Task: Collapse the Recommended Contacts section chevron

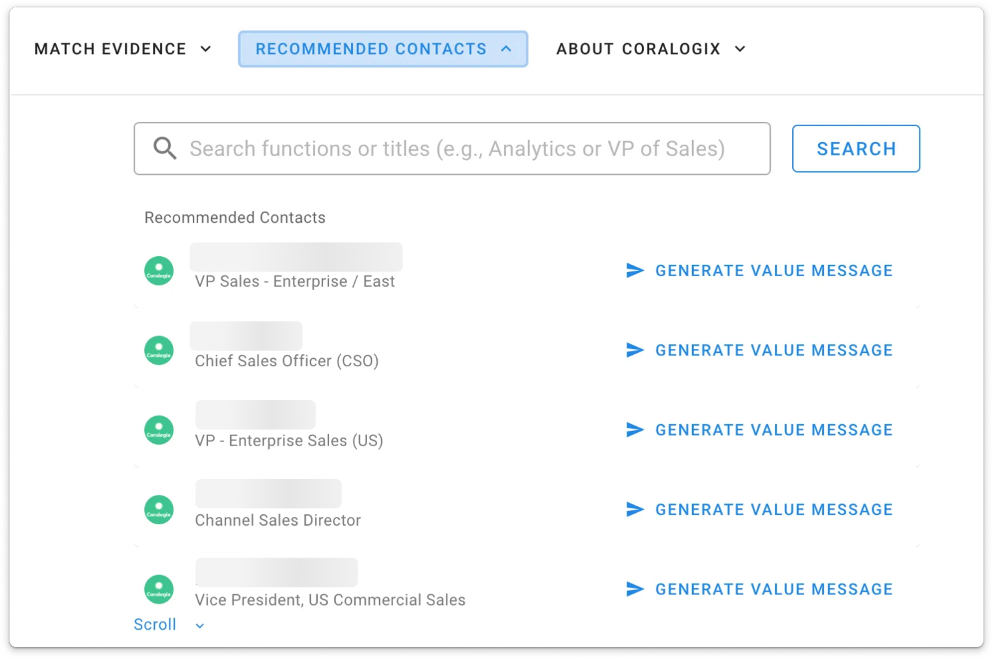Action: coord(507,49)
